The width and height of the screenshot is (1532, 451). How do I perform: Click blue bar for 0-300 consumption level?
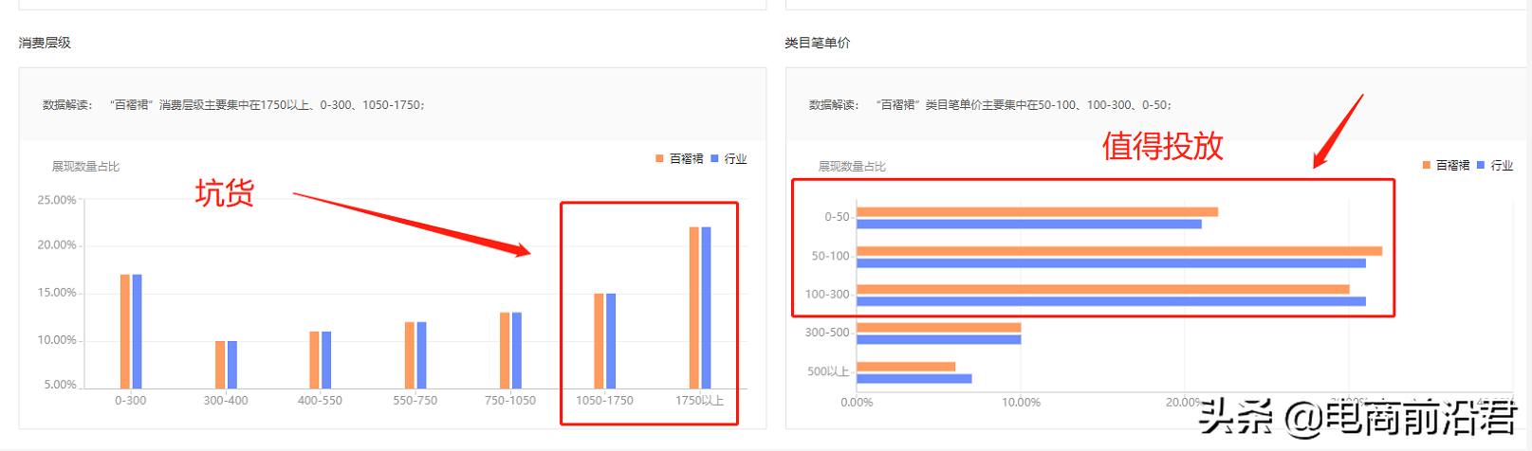(x=138, y=332)
